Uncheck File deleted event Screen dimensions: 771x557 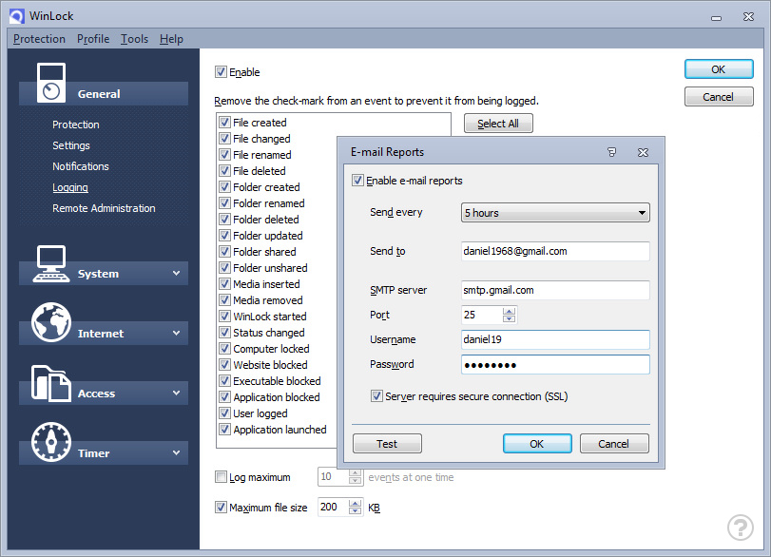coord(224,171)
